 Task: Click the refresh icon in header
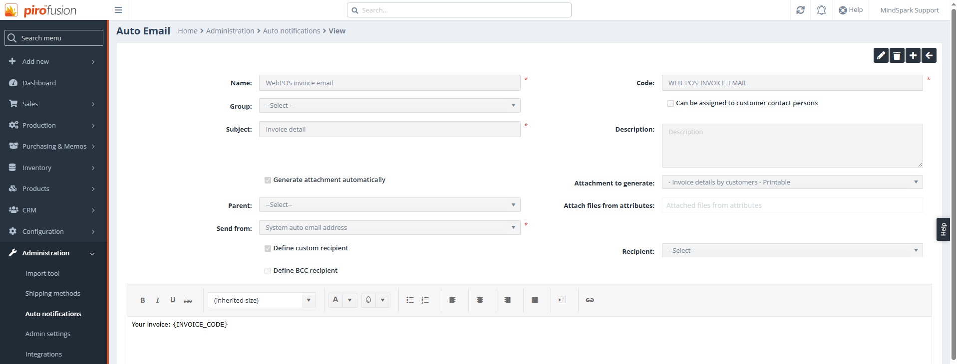pyautogui.click(x=800, y=10)
